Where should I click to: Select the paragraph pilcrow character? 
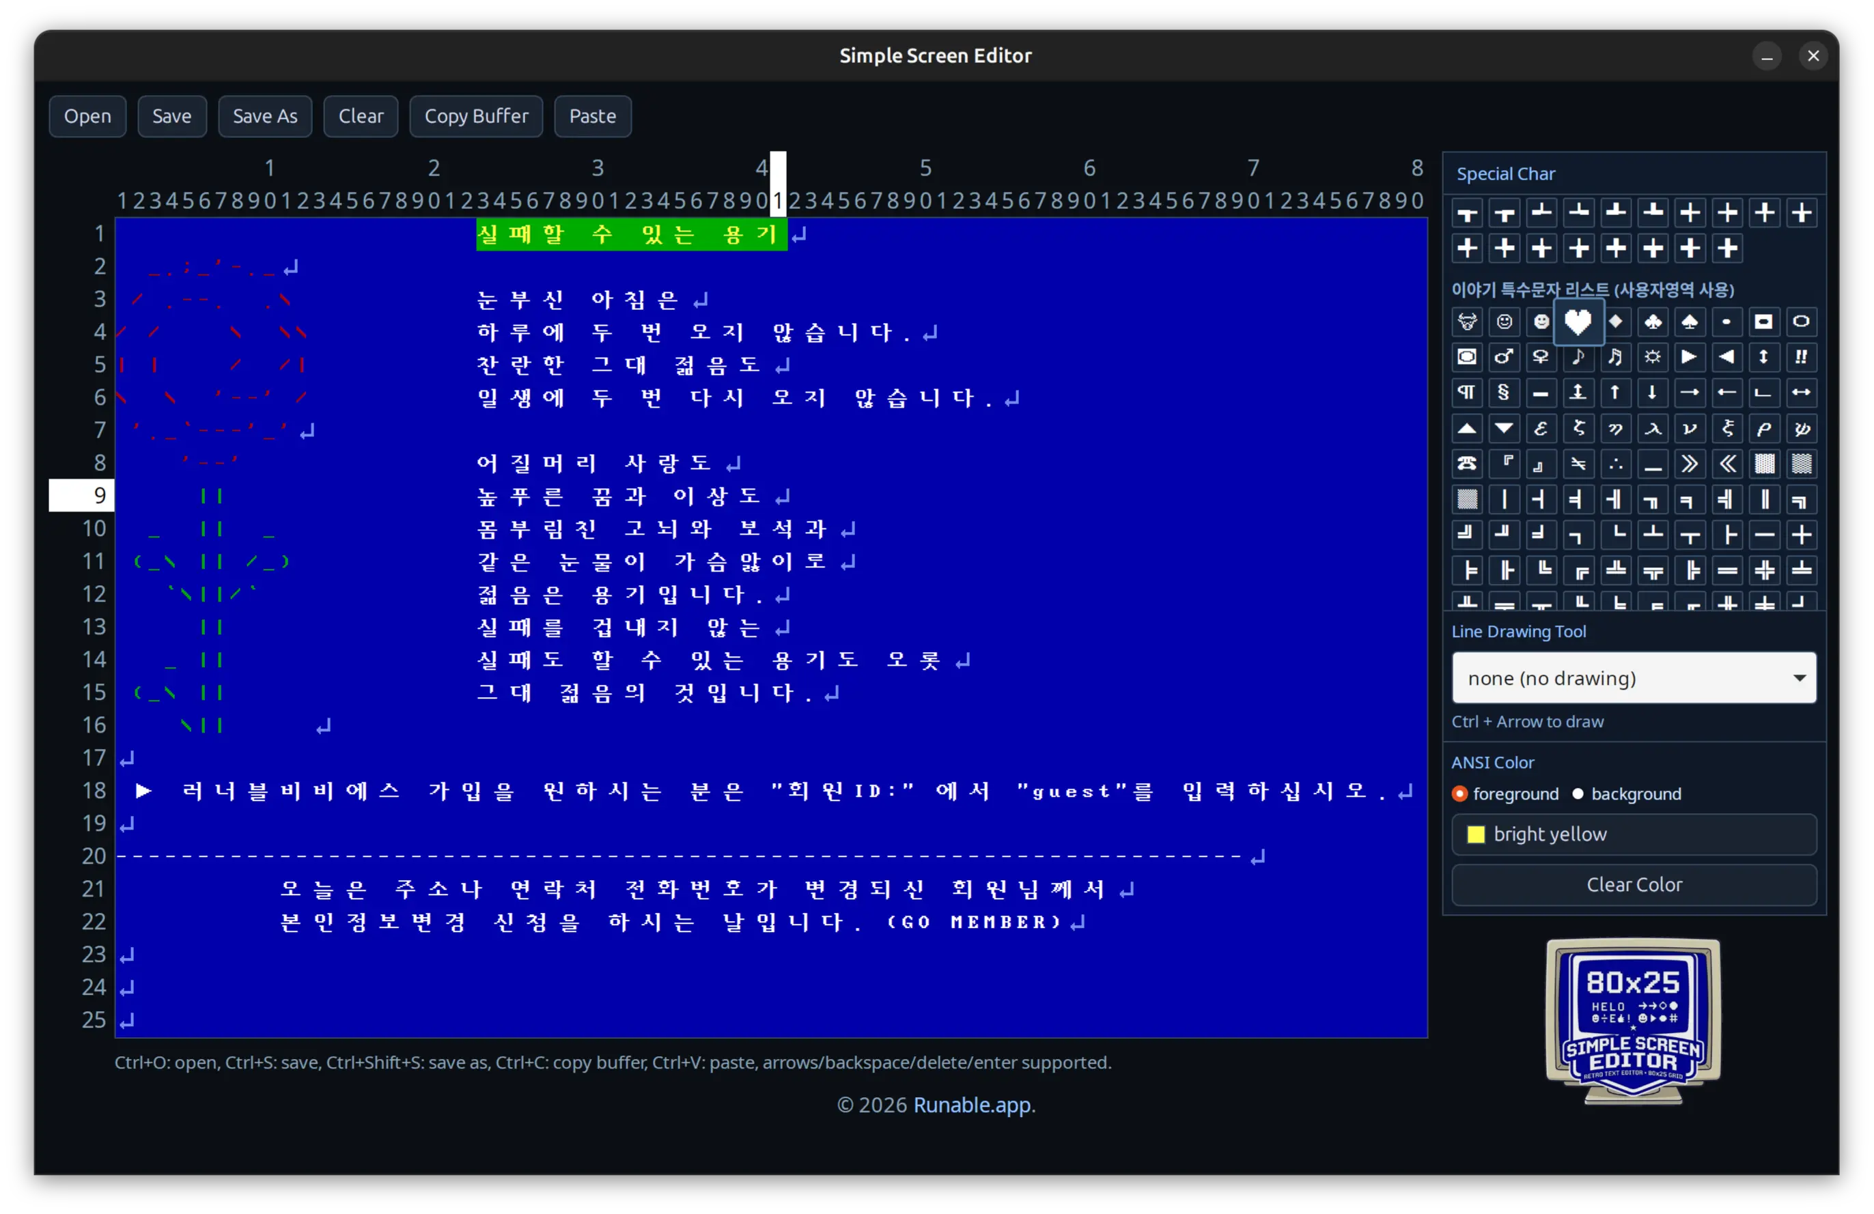click(x=1466, y=392)
